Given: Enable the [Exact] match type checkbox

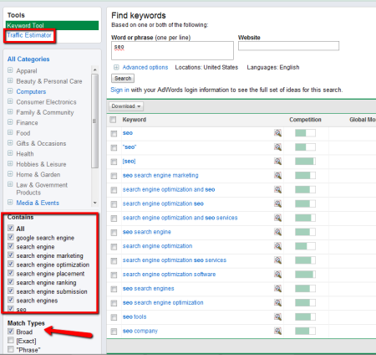Looking at the screenshot, I should (11, 341).
